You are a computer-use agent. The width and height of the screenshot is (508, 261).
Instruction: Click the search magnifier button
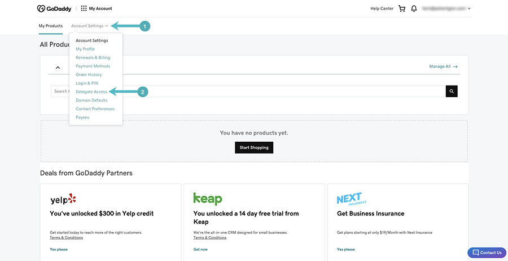coord(452,91)
